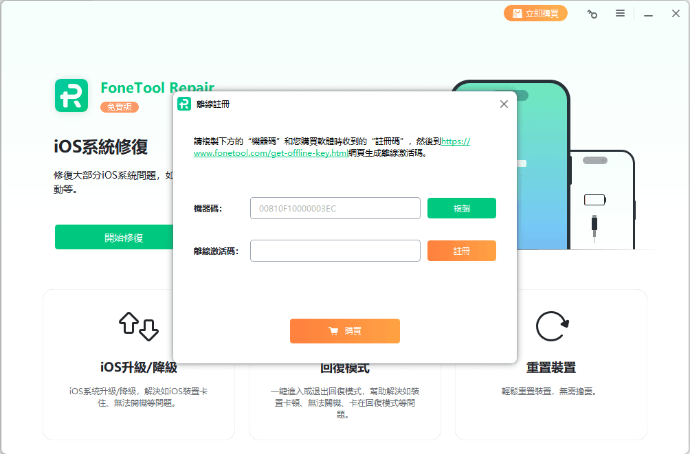Image resolution: width=690 pixels, height=454 pixels.
Task: Minimize the FoneTool Repair window
Action: [648, 14]
